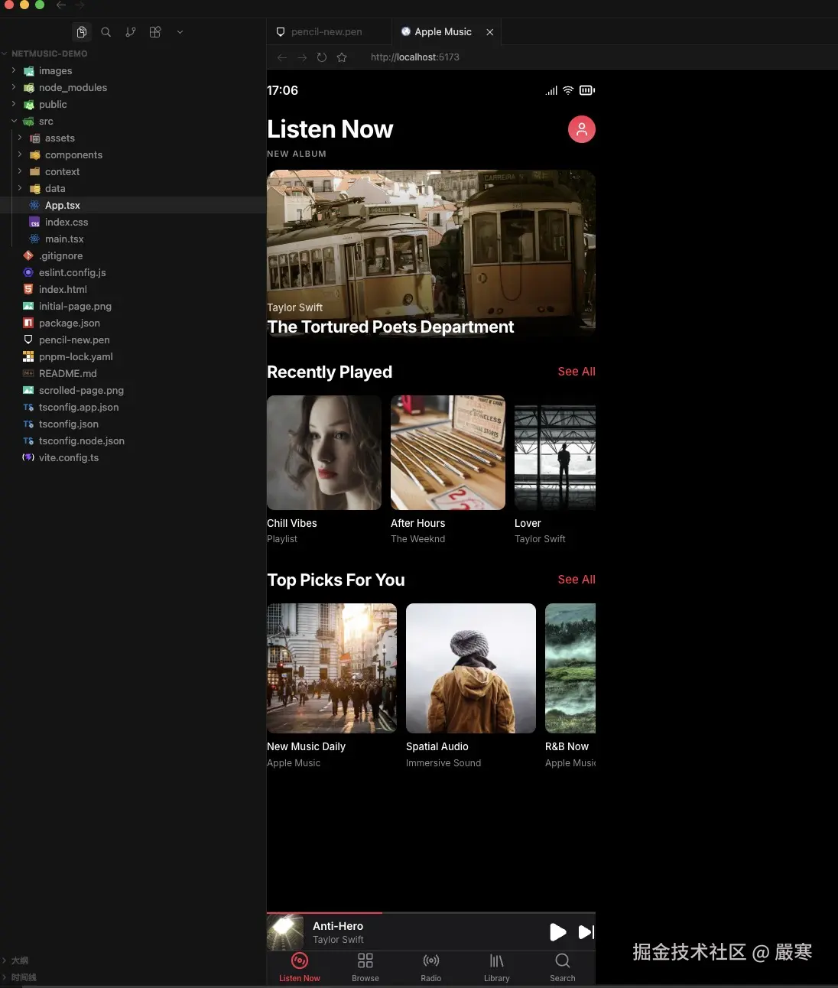
Task: Open initial-page.png image file
Action: [133, 307]
